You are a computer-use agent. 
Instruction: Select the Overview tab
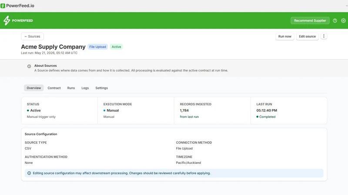[34, 88]
